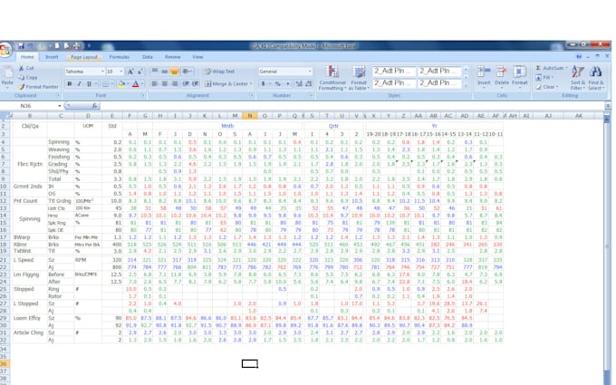The image size is (616, 385).
Task: Decrease the cell indent
Action: coord(186,83)
